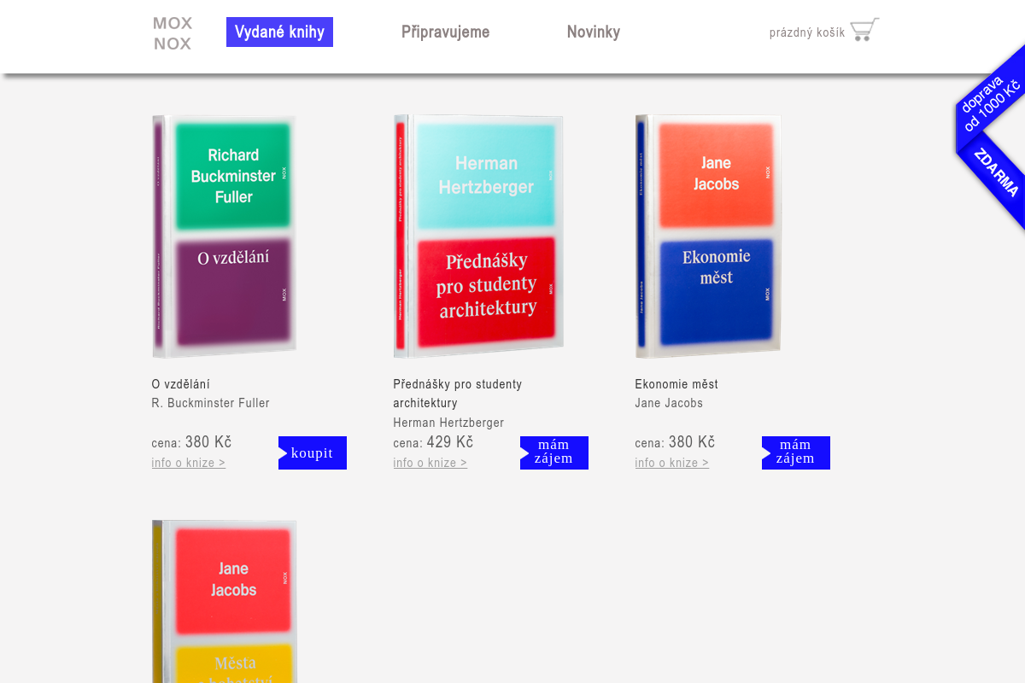Image resolution: width=1025 pixels, height=683 pixels.
Task: Click mám zájem for Ekonomie měst
Action: click(x=796, y=452)
